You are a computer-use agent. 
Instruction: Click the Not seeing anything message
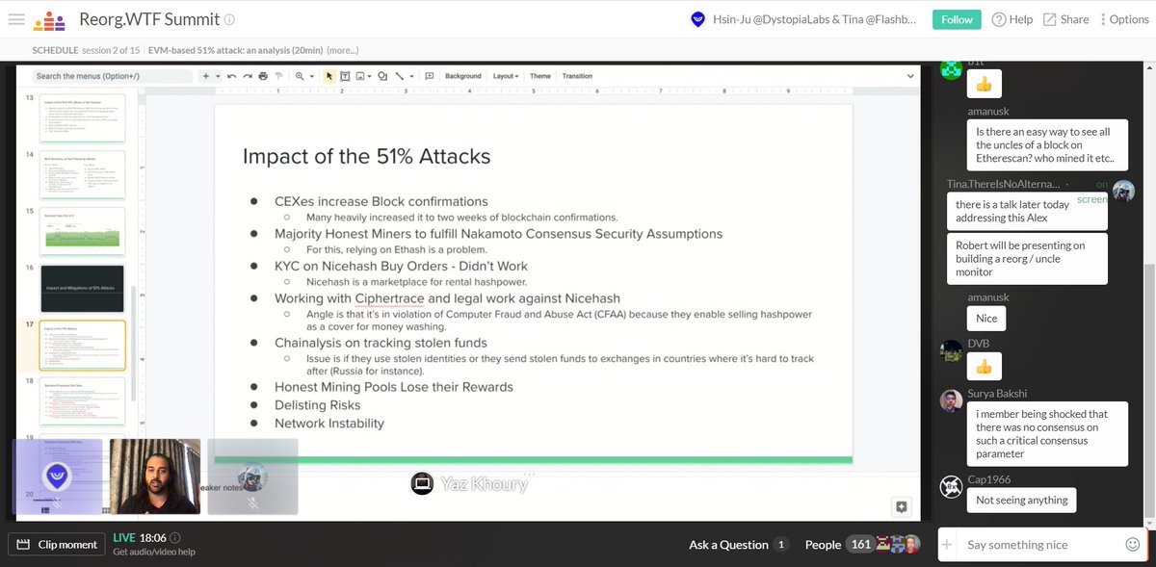point(1022,500)
